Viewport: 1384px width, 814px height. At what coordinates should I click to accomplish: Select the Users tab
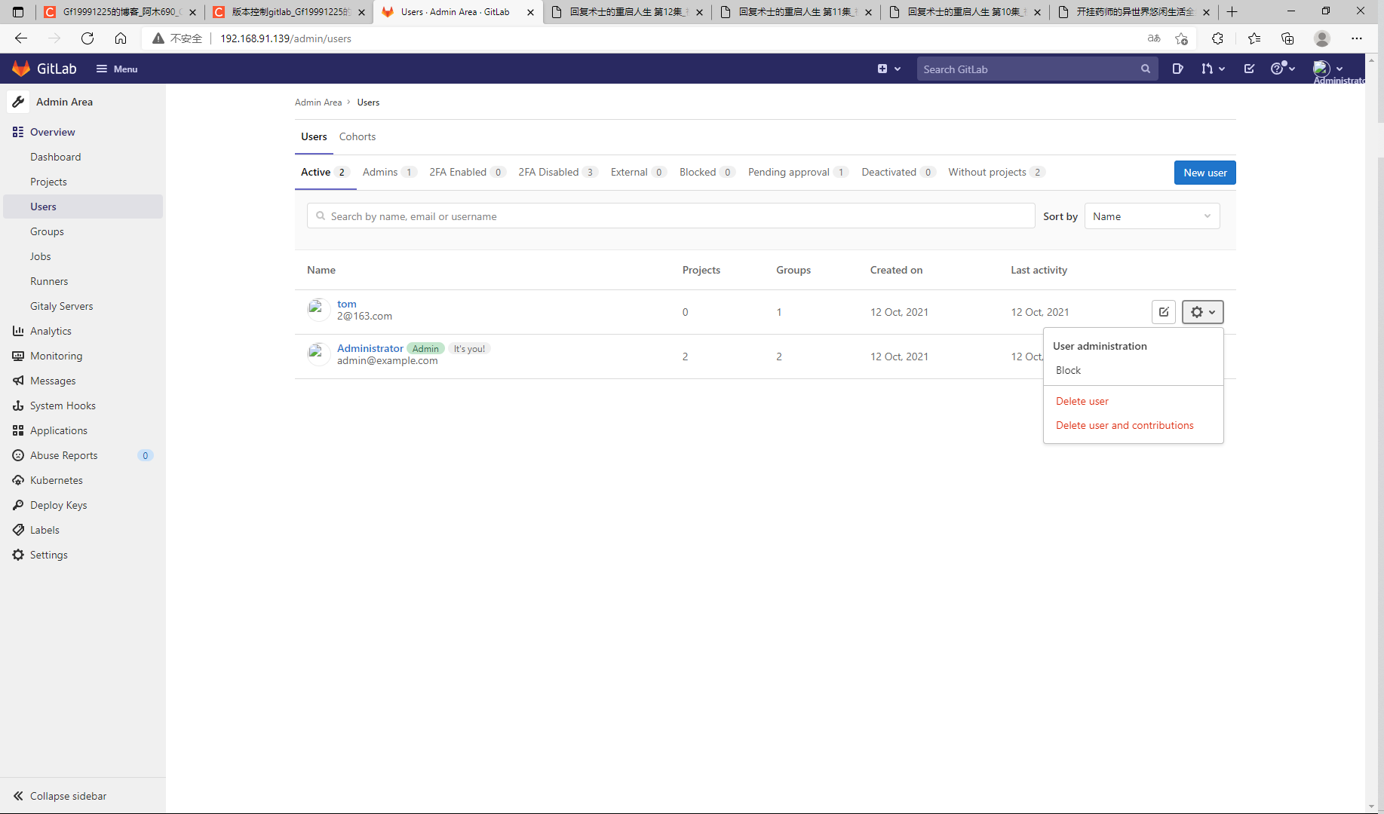point(314,136)
